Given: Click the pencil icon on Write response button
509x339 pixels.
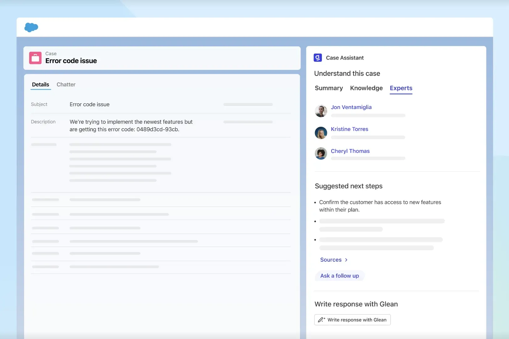Looking at the screenshot, I should click(322, 320).
